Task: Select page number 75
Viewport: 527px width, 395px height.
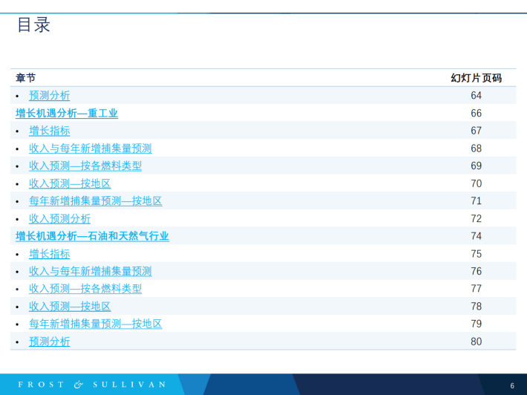Action: [477, 254]
